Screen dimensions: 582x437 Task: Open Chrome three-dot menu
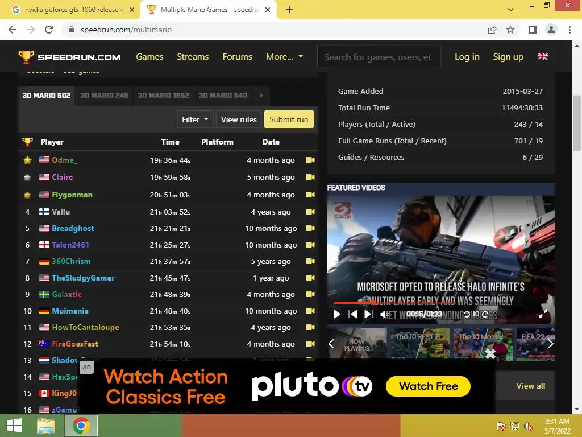569,30
